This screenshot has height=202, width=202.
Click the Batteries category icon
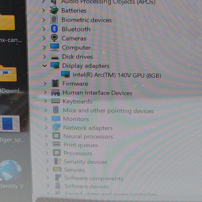point(54,10)
